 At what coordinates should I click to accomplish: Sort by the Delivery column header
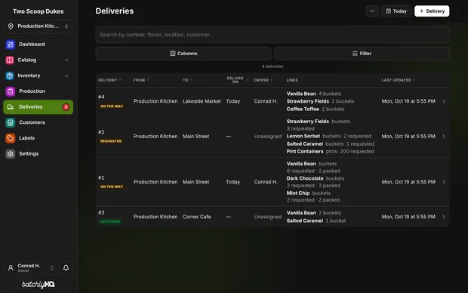(x=109, y=80)
